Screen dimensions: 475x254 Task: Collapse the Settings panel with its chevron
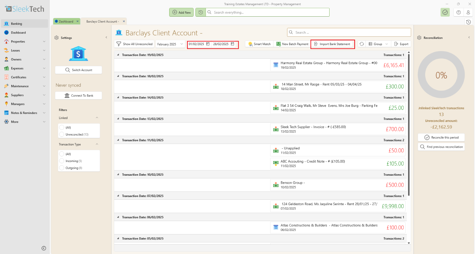pyautogui.click(x=106, y=37)
